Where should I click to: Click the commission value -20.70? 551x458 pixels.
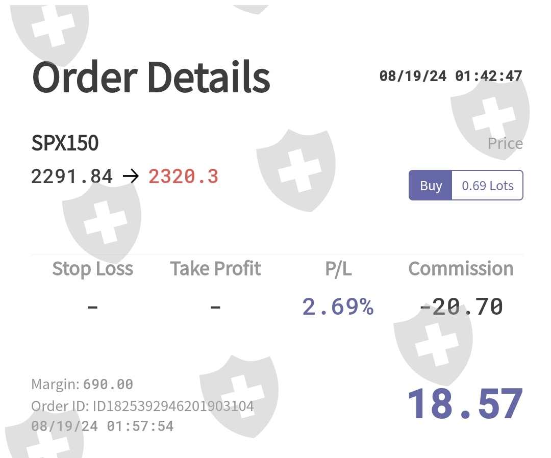tap(461, 307)
